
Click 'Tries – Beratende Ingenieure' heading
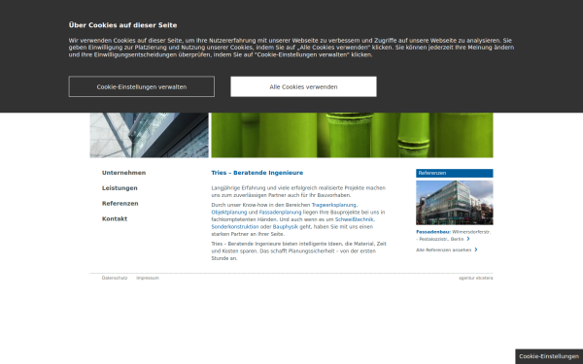pyautogui.click(x=257, y=173)
